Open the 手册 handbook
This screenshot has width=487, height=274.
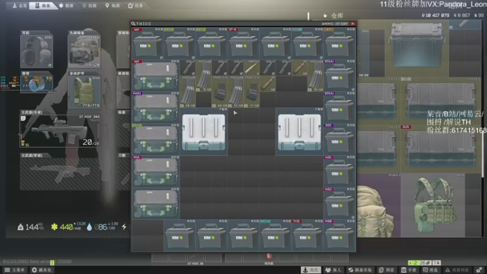pos(408,270)
